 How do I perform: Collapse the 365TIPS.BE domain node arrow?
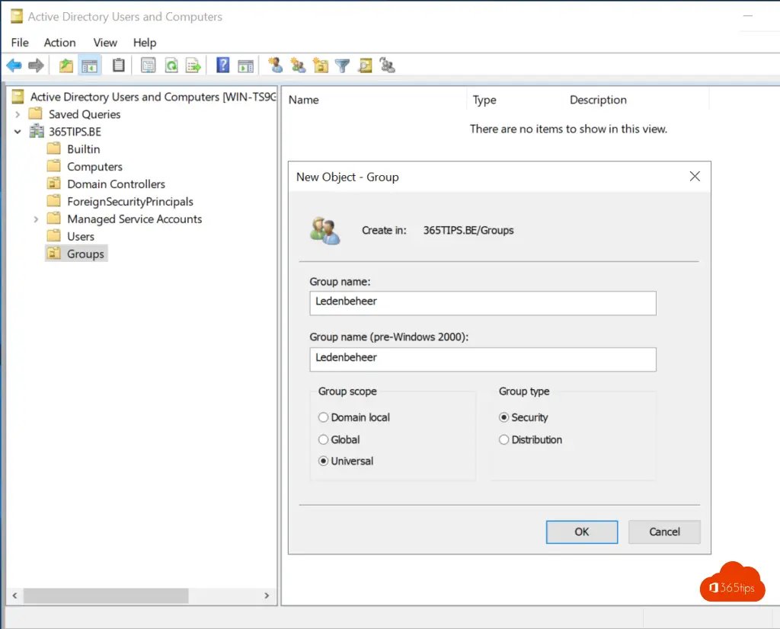(18, 132)
